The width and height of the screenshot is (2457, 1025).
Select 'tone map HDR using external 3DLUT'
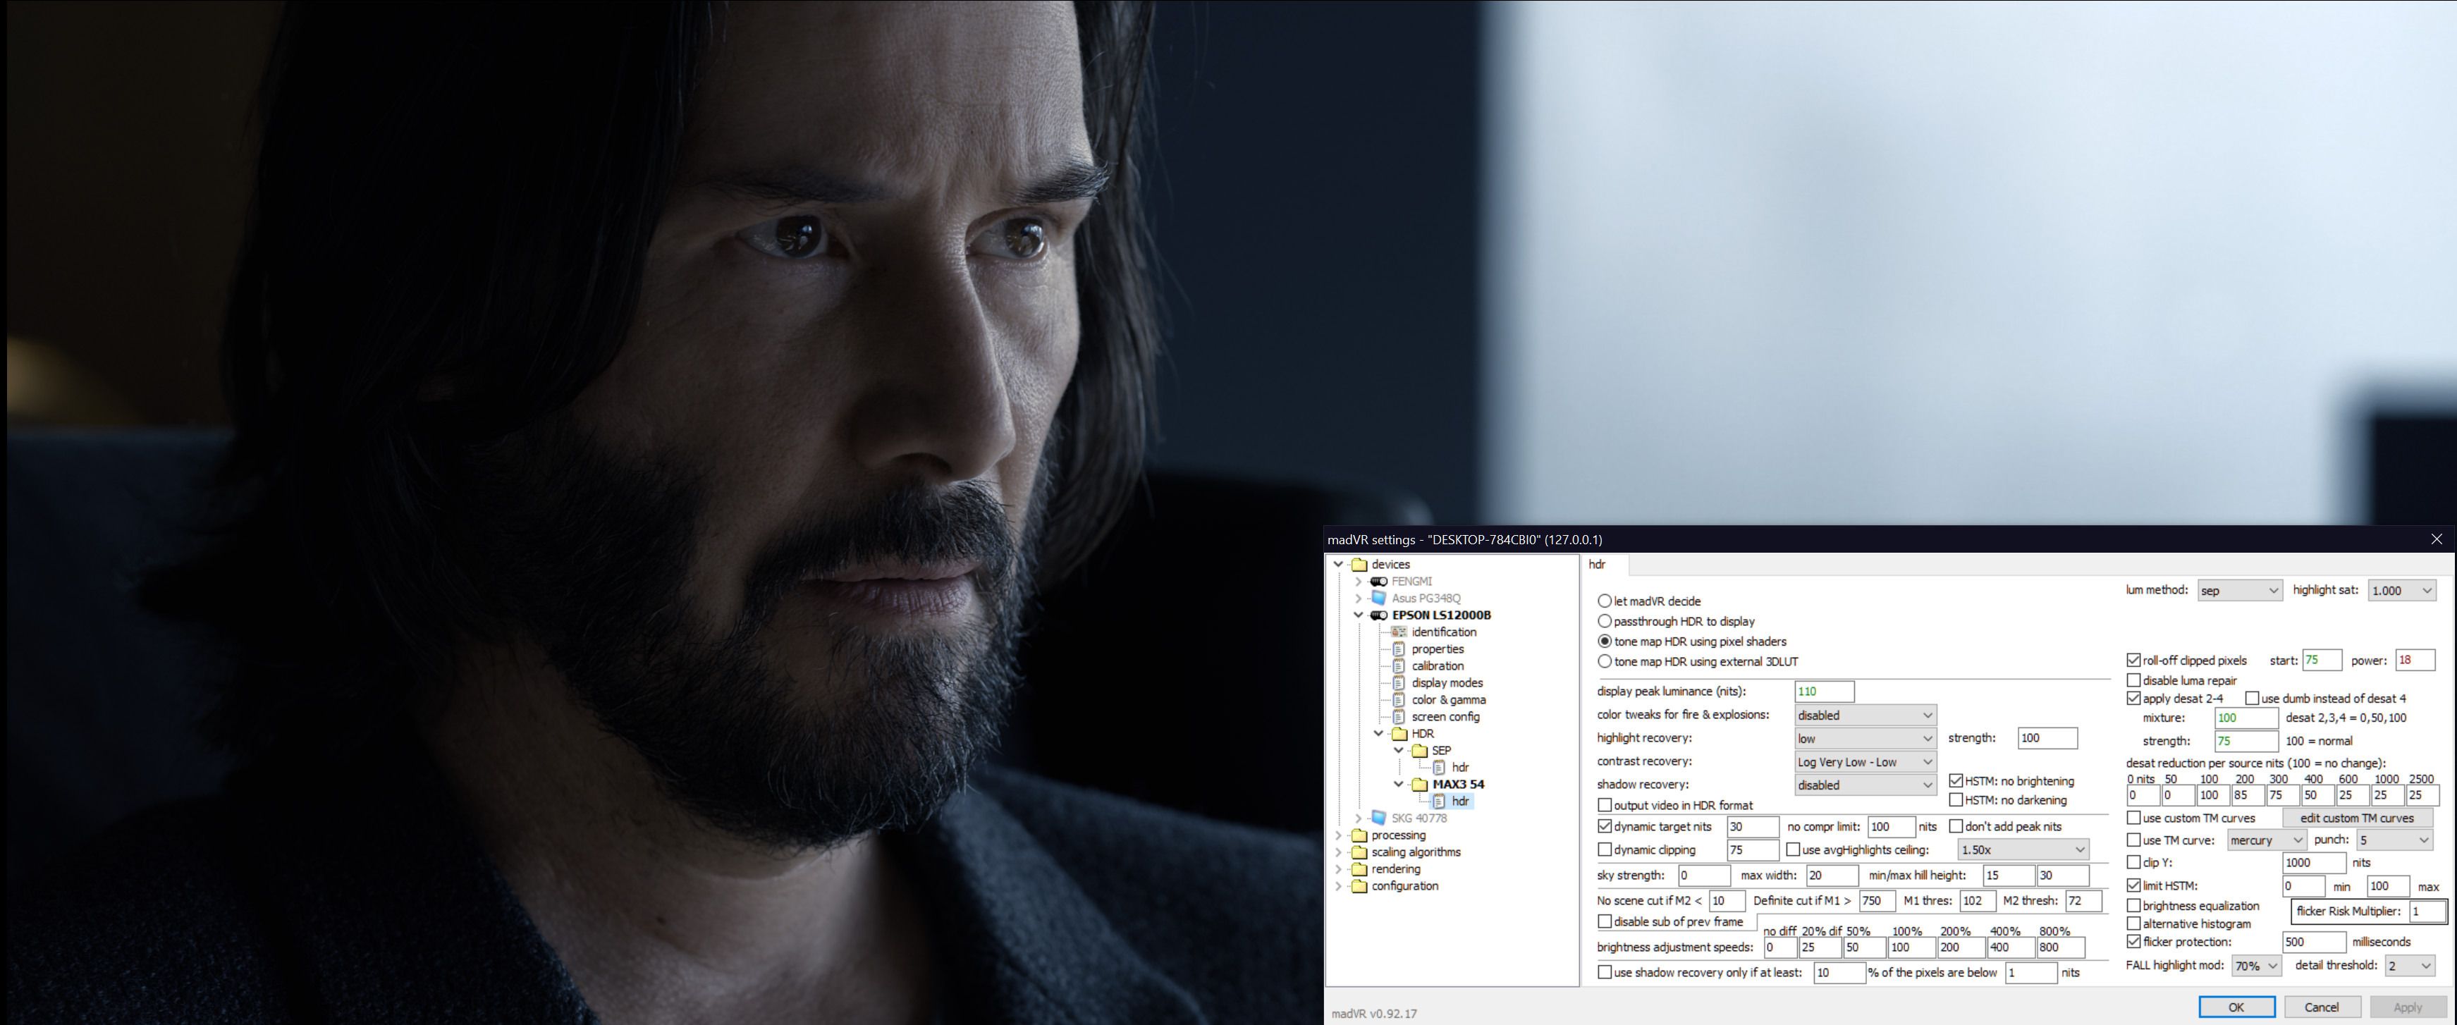[x=1605, y=661]
